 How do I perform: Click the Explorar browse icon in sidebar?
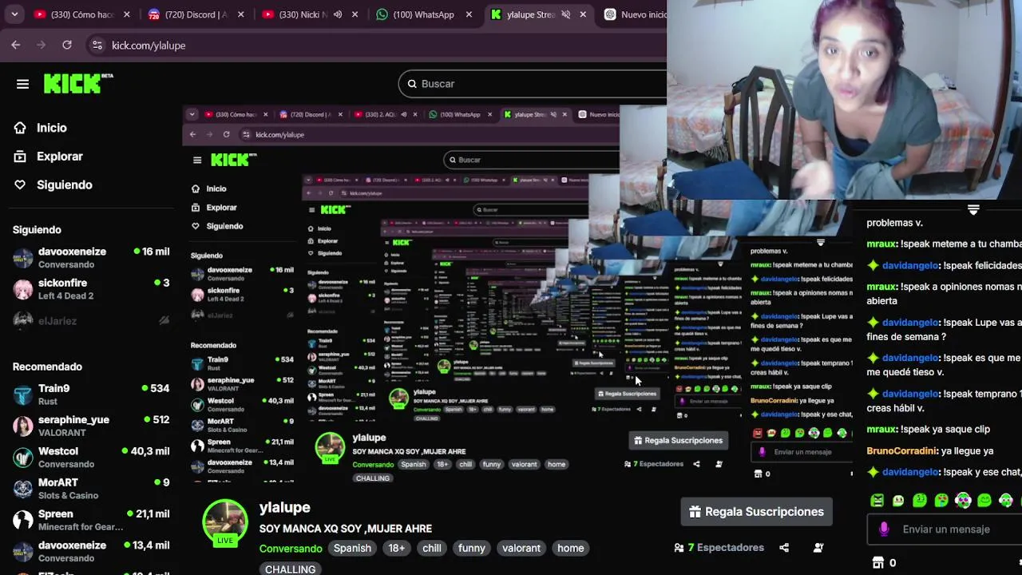coord(20,157)
